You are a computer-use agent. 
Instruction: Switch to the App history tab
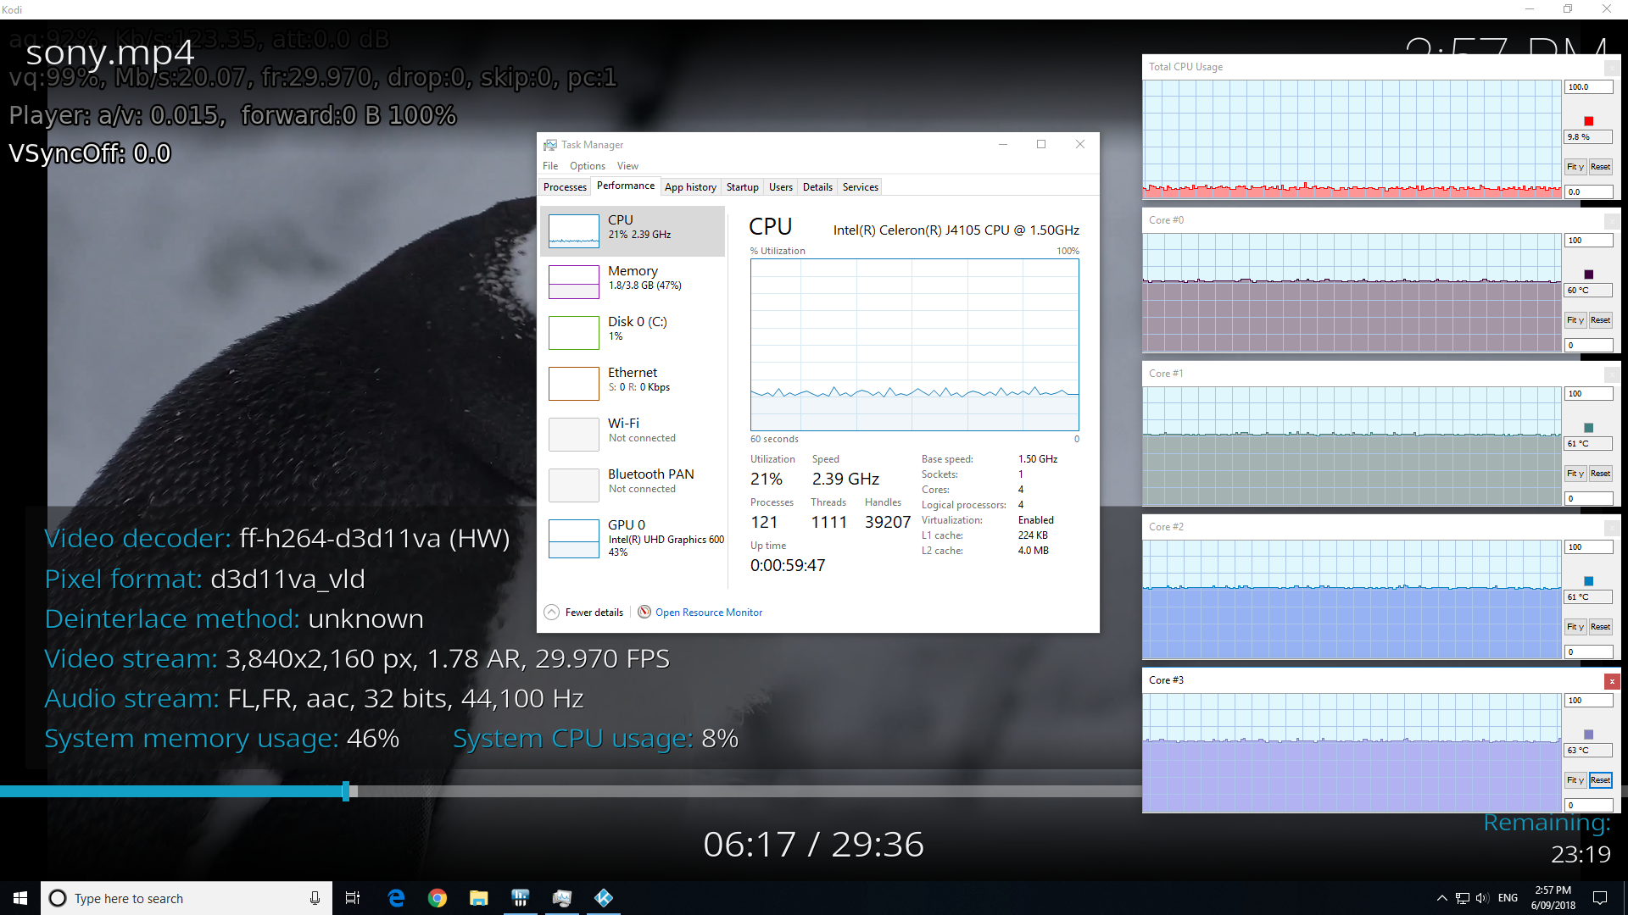coord(690,187)
